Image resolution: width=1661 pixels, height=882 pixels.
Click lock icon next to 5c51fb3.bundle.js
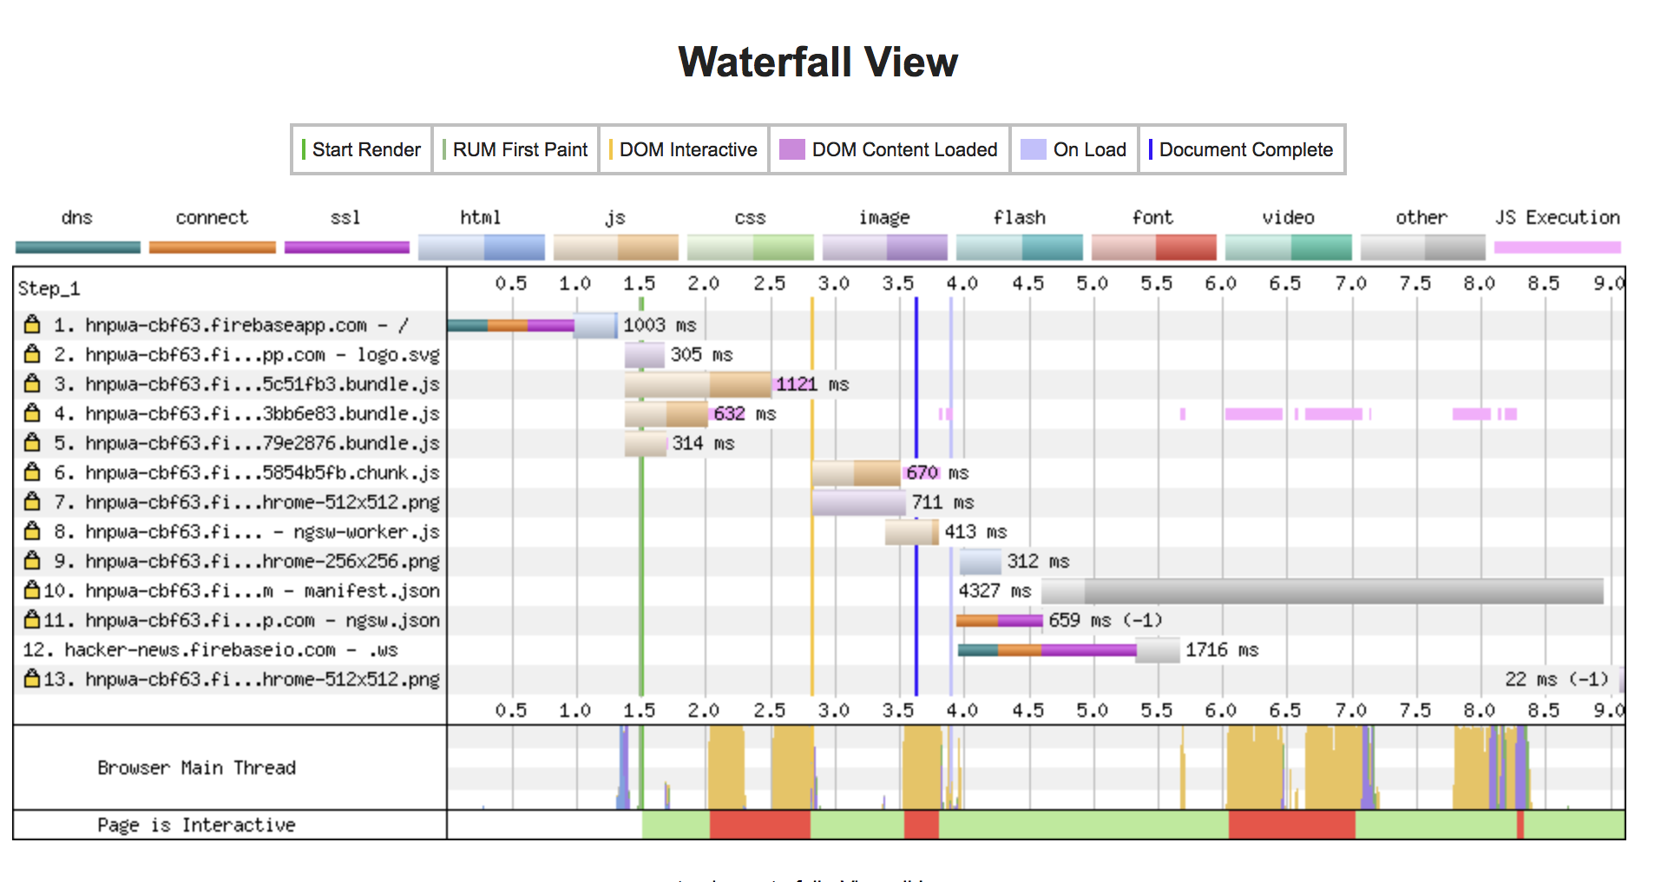tap(32, 384)
